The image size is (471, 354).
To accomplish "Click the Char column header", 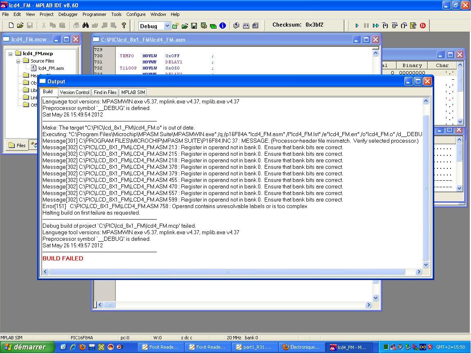I will point(442,65).
